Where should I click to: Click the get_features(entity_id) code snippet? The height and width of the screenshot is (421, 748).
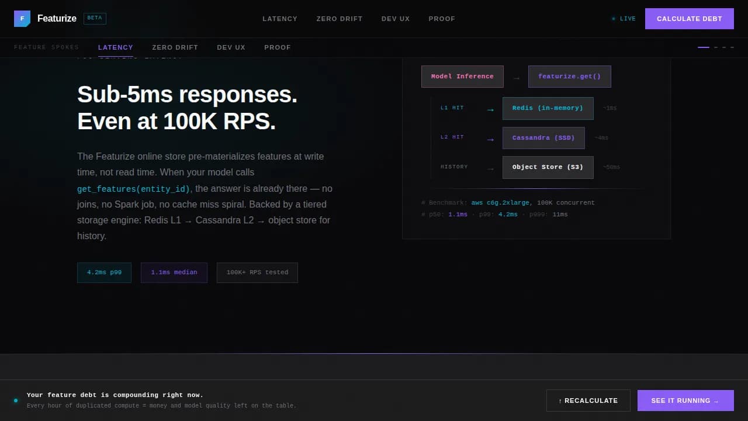(x=134, y=189)
